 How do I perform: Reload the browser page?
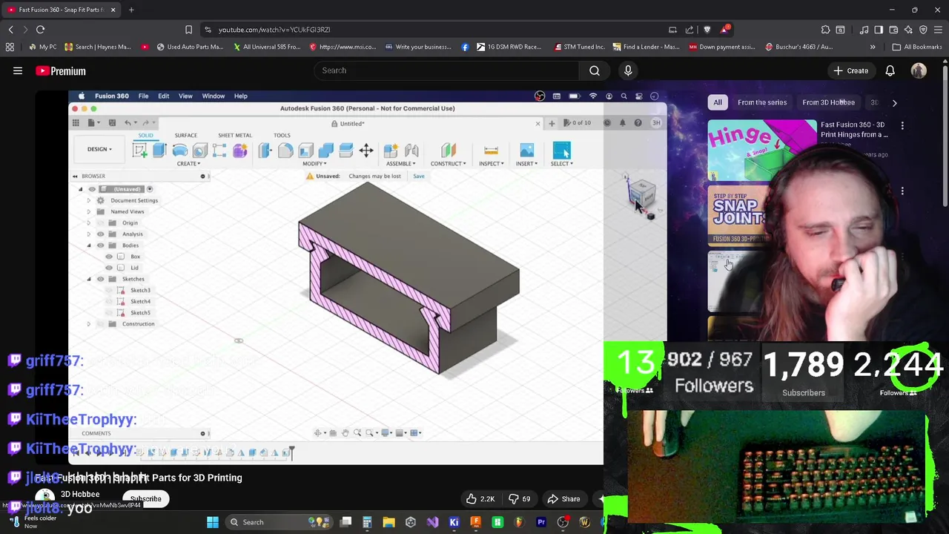40,30
